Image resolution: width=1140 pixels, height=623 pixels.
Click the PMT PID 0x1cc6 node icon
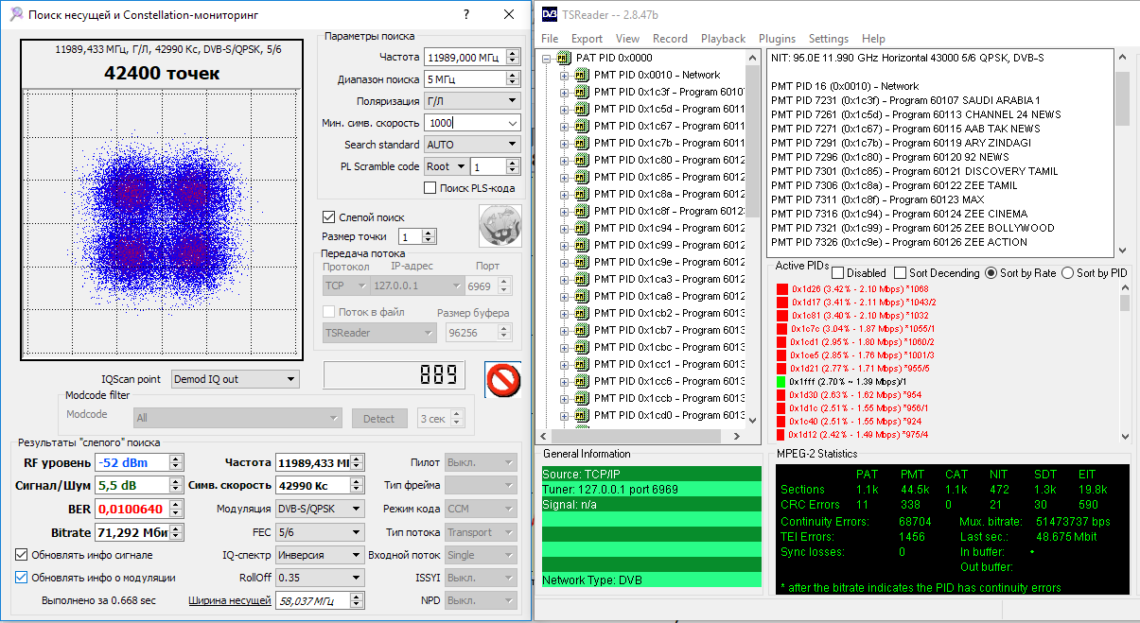(x=583, y=381)
